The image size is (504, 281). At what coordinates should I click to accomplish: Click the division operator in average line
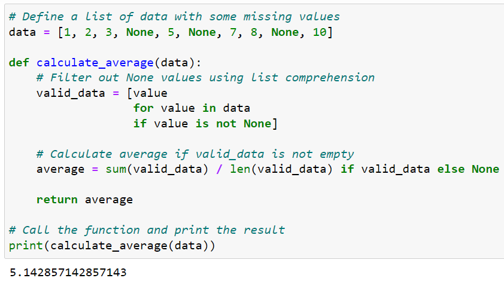pos(219,169)
